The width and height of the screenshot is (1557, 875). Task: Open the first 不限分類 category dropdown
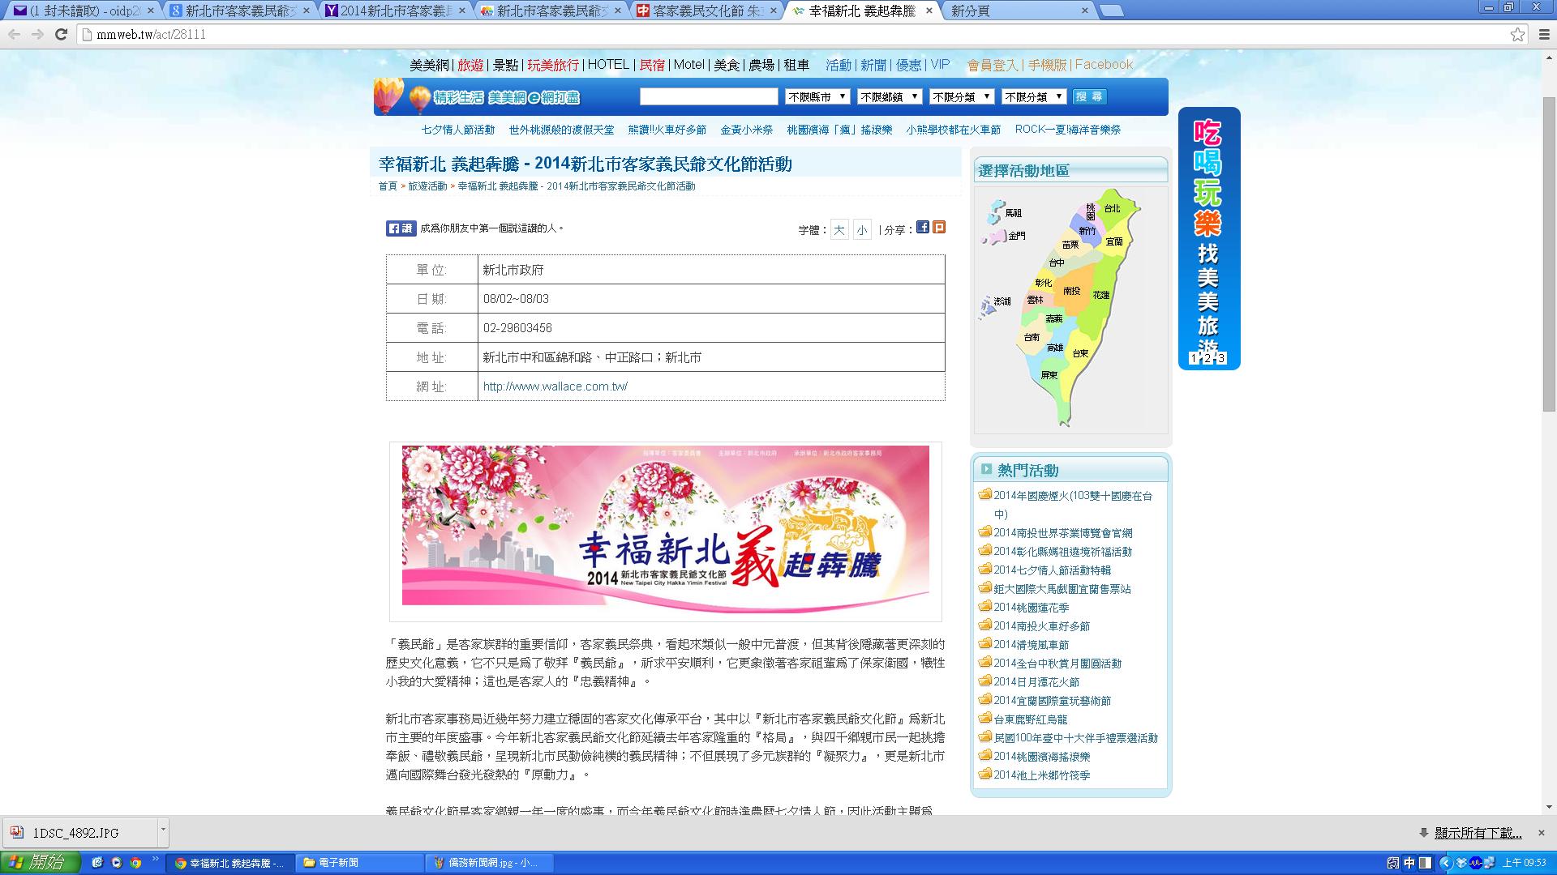(x=962, y=96)
